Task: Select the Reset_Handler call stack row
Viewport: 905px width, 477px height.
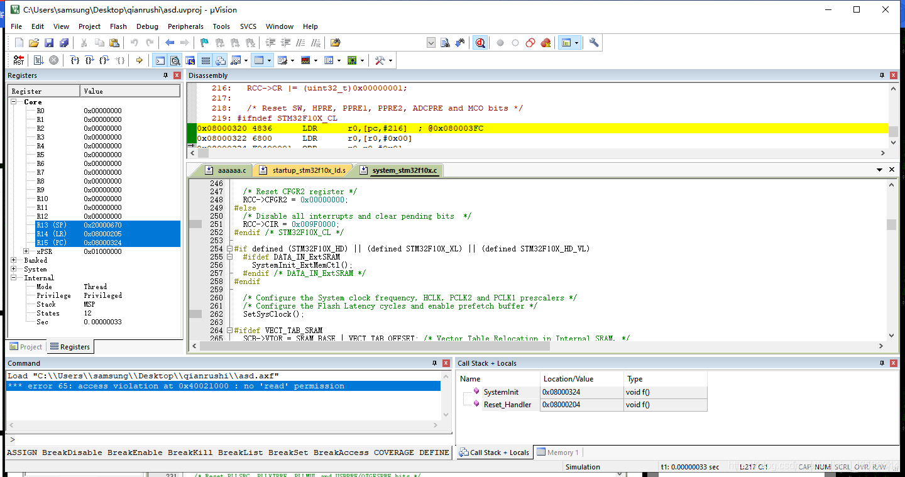Action: coord(583,405)
